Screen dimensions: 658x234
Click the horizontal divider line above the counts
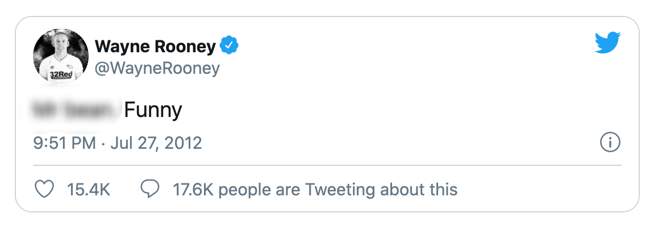coord(327,165)
